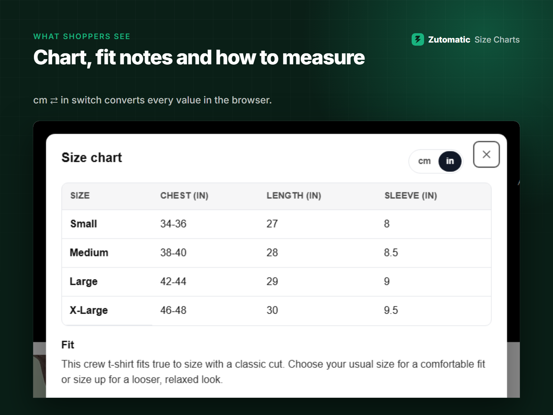
Task: Click sleeve value 8 in Small row
Action: point(387,224)
